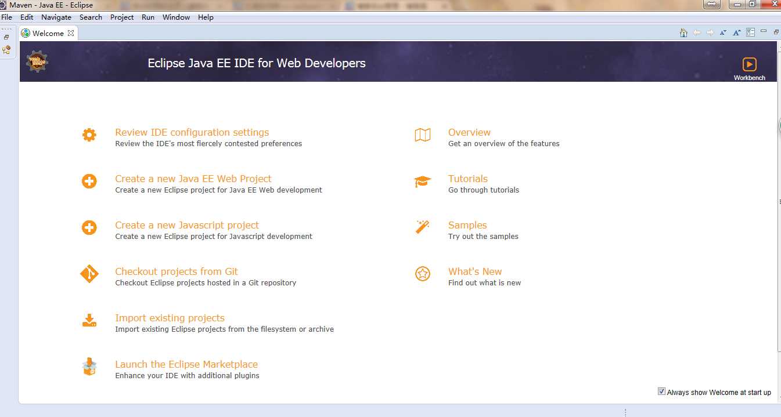
Task: Open the Help menu
Action: point(206,17)
